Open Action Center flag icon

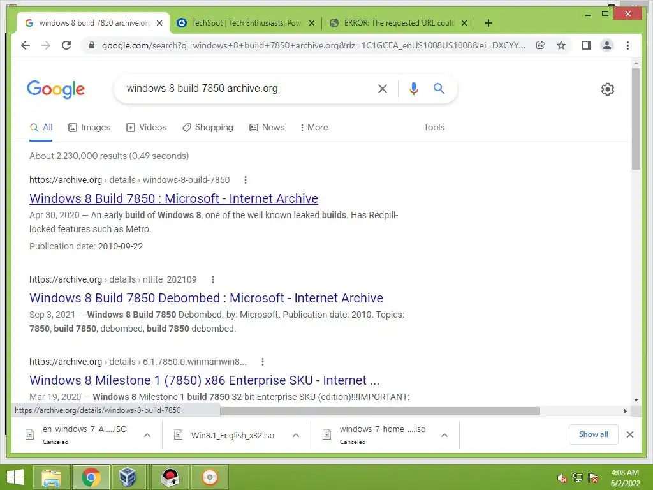[x=593, y=478]
